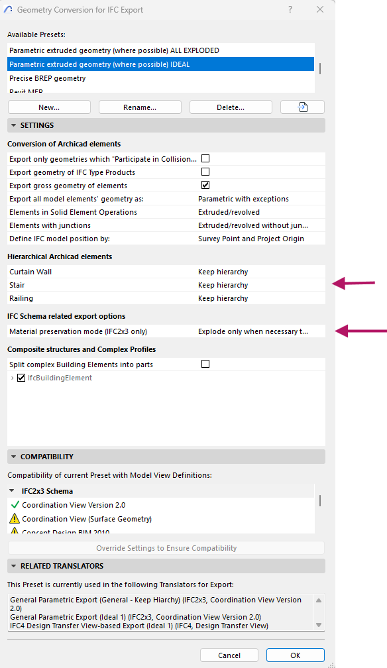Image resolution: width=387 pixels, height=668 pixels.
Task: Collapse the SETTINGS section
Action: [14, 125]
